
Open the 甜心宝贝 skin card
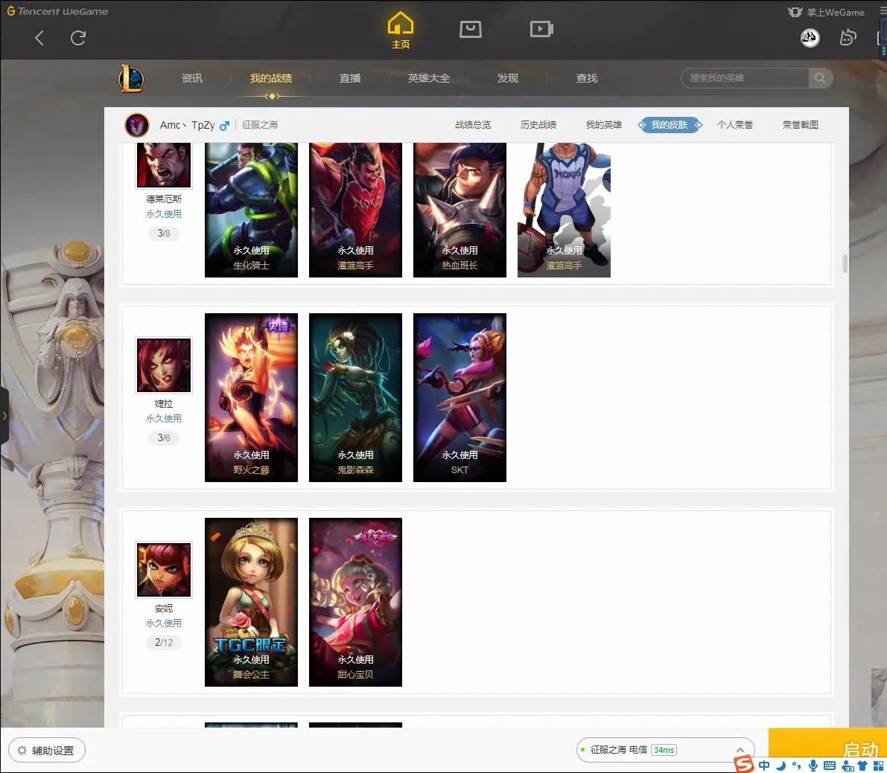(355, 603)
